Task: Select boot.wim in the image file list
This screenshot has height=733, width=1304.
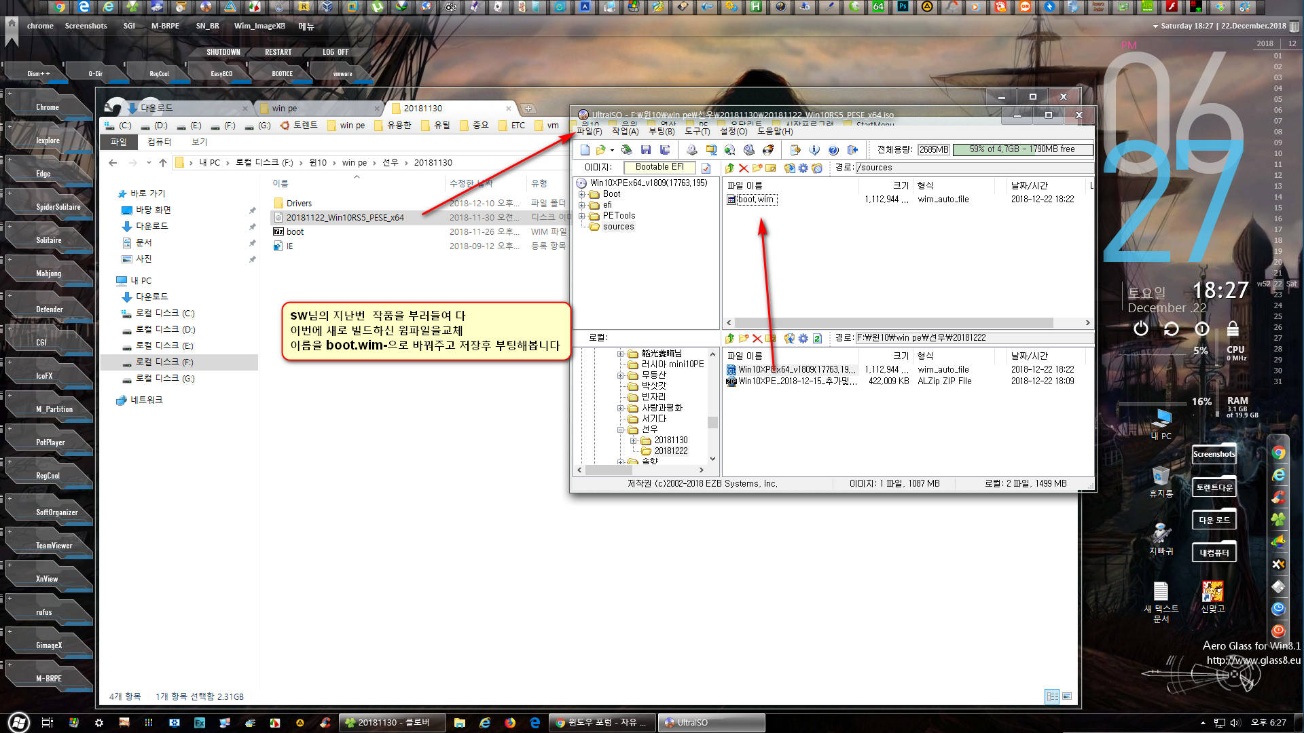Action: point(755,200)
